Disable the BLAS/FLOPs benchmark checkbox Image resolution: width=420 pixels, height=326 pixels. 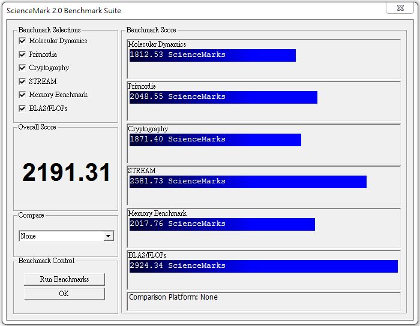coord(22,108)
